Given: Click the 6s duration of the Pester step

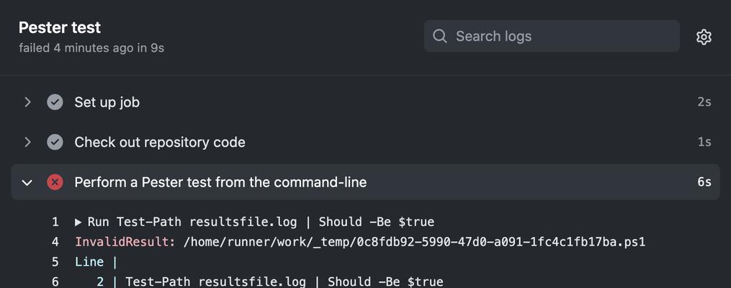Looking at the screenshot, I should pos(704,182).
